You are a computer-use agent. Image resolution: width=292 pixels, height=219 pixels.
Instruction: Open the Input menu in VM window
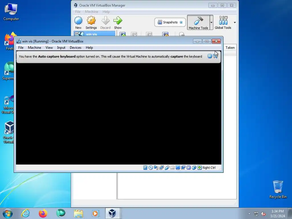point(61,48)
